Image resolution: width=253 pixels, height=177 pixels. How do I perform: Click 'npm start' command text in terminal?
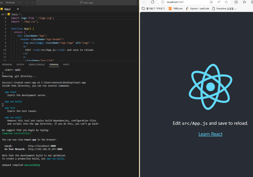coord(11,92)
